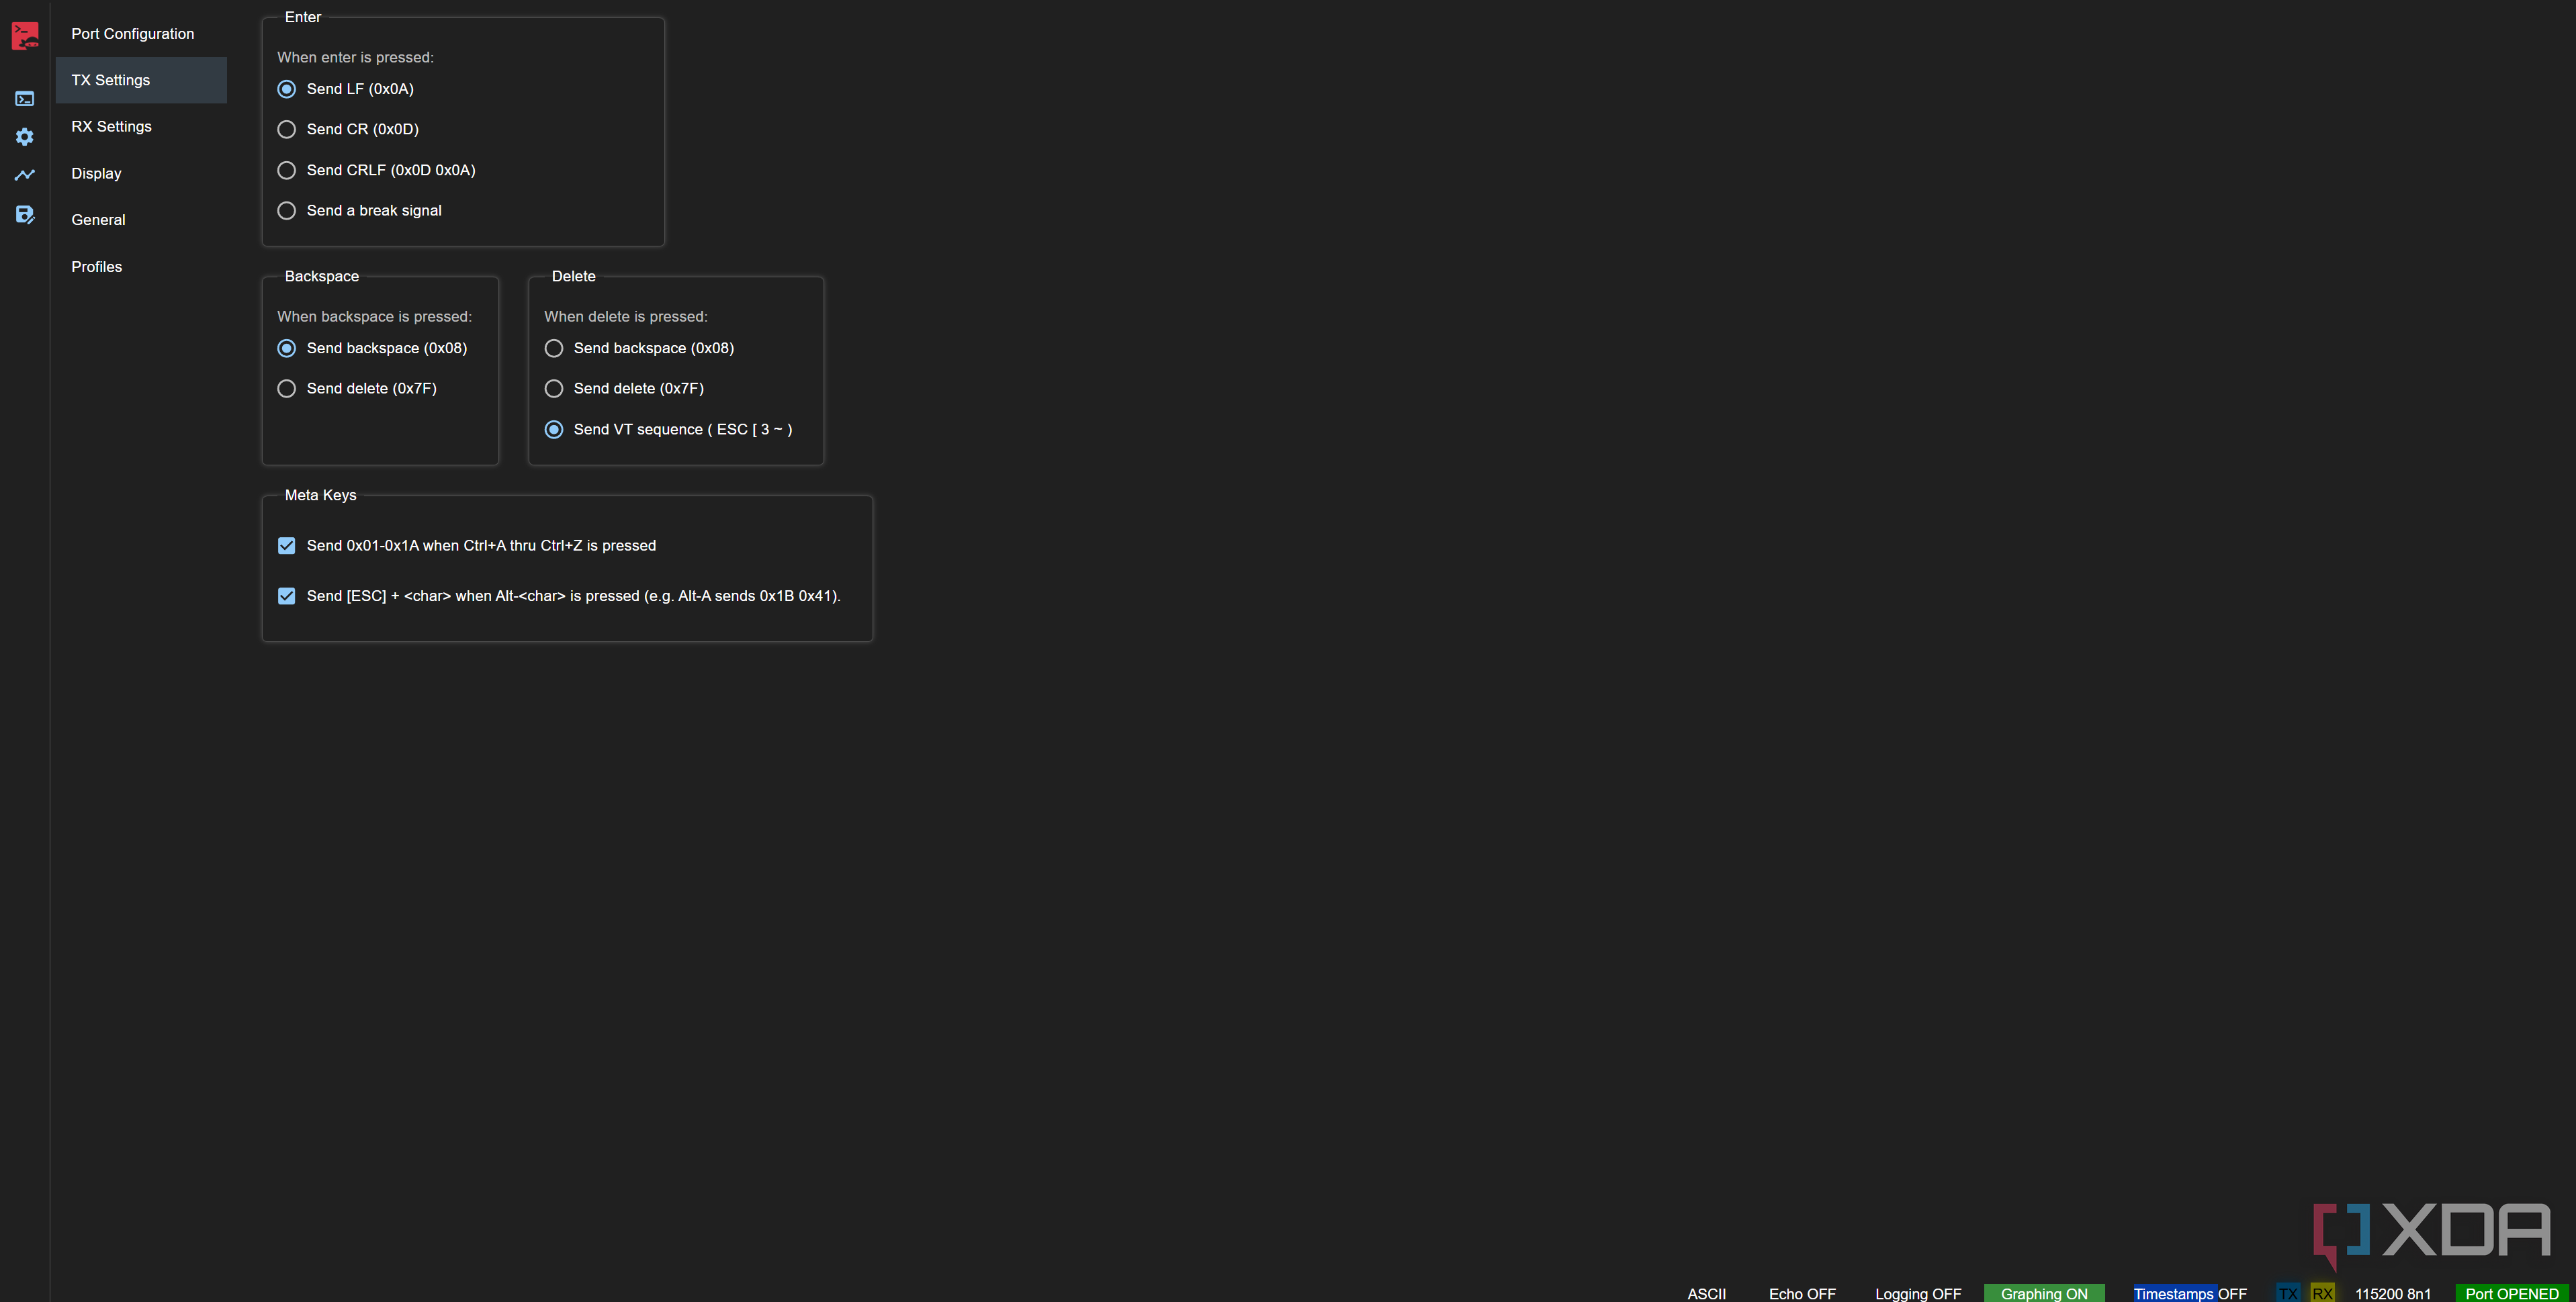Screen dimensions: 2576x1302
Task: Toggle Send [ESC] + char Alt checkbox
Action: point(286,596)
